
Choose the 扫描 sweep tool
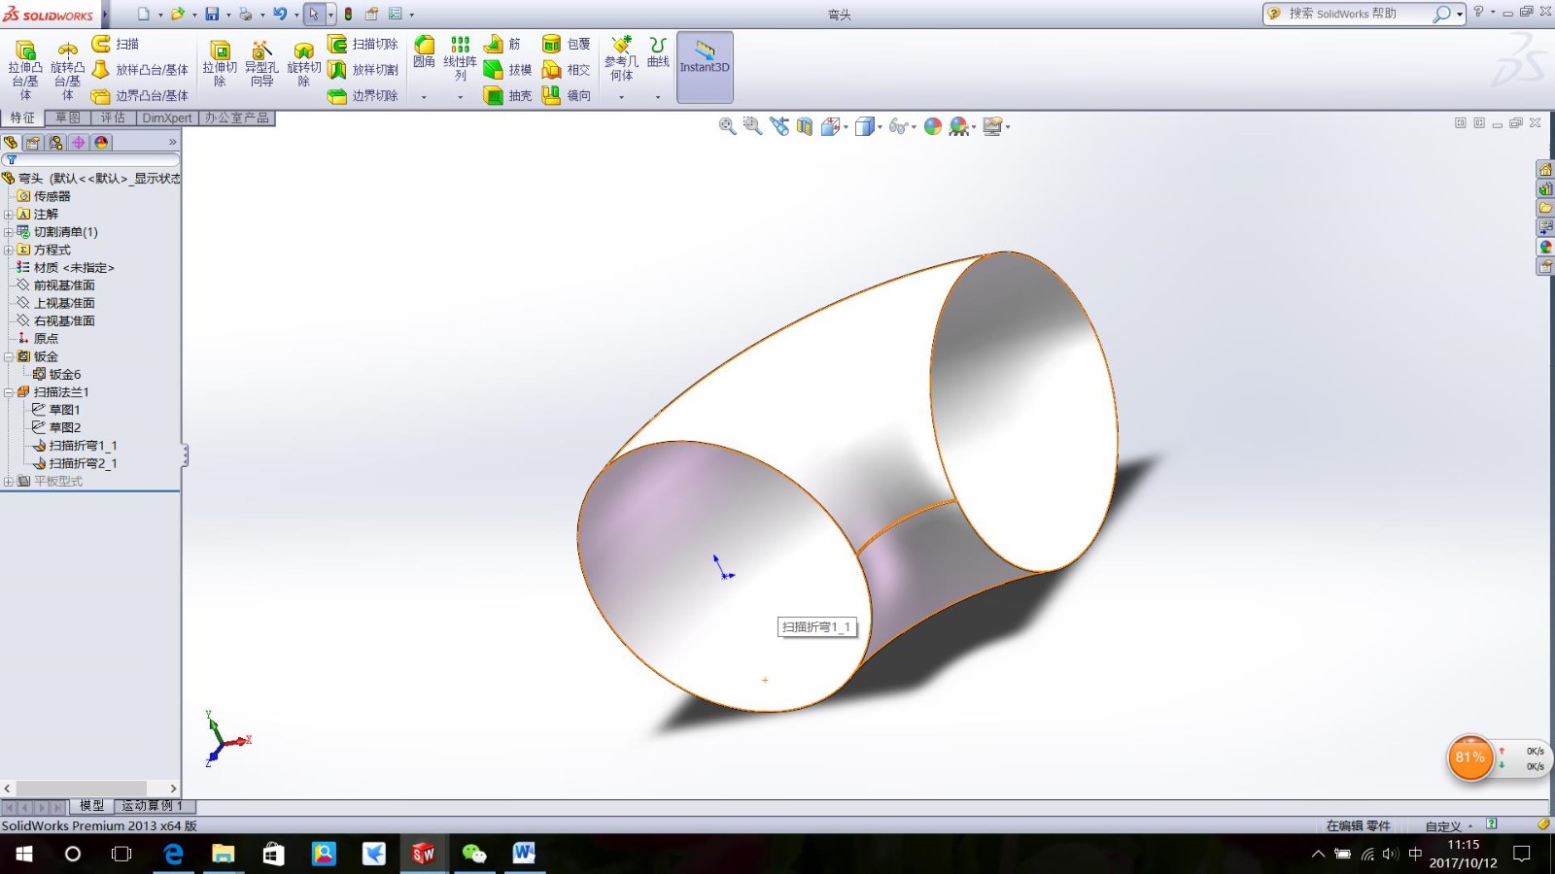tap(117, 44)
